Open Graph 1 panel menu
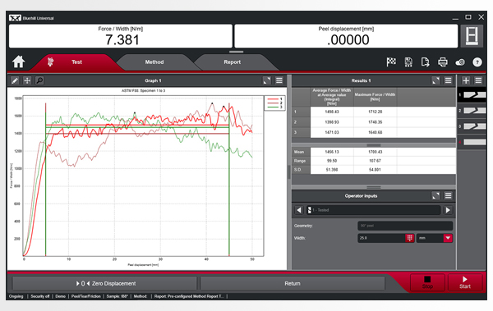 (279, 80)
